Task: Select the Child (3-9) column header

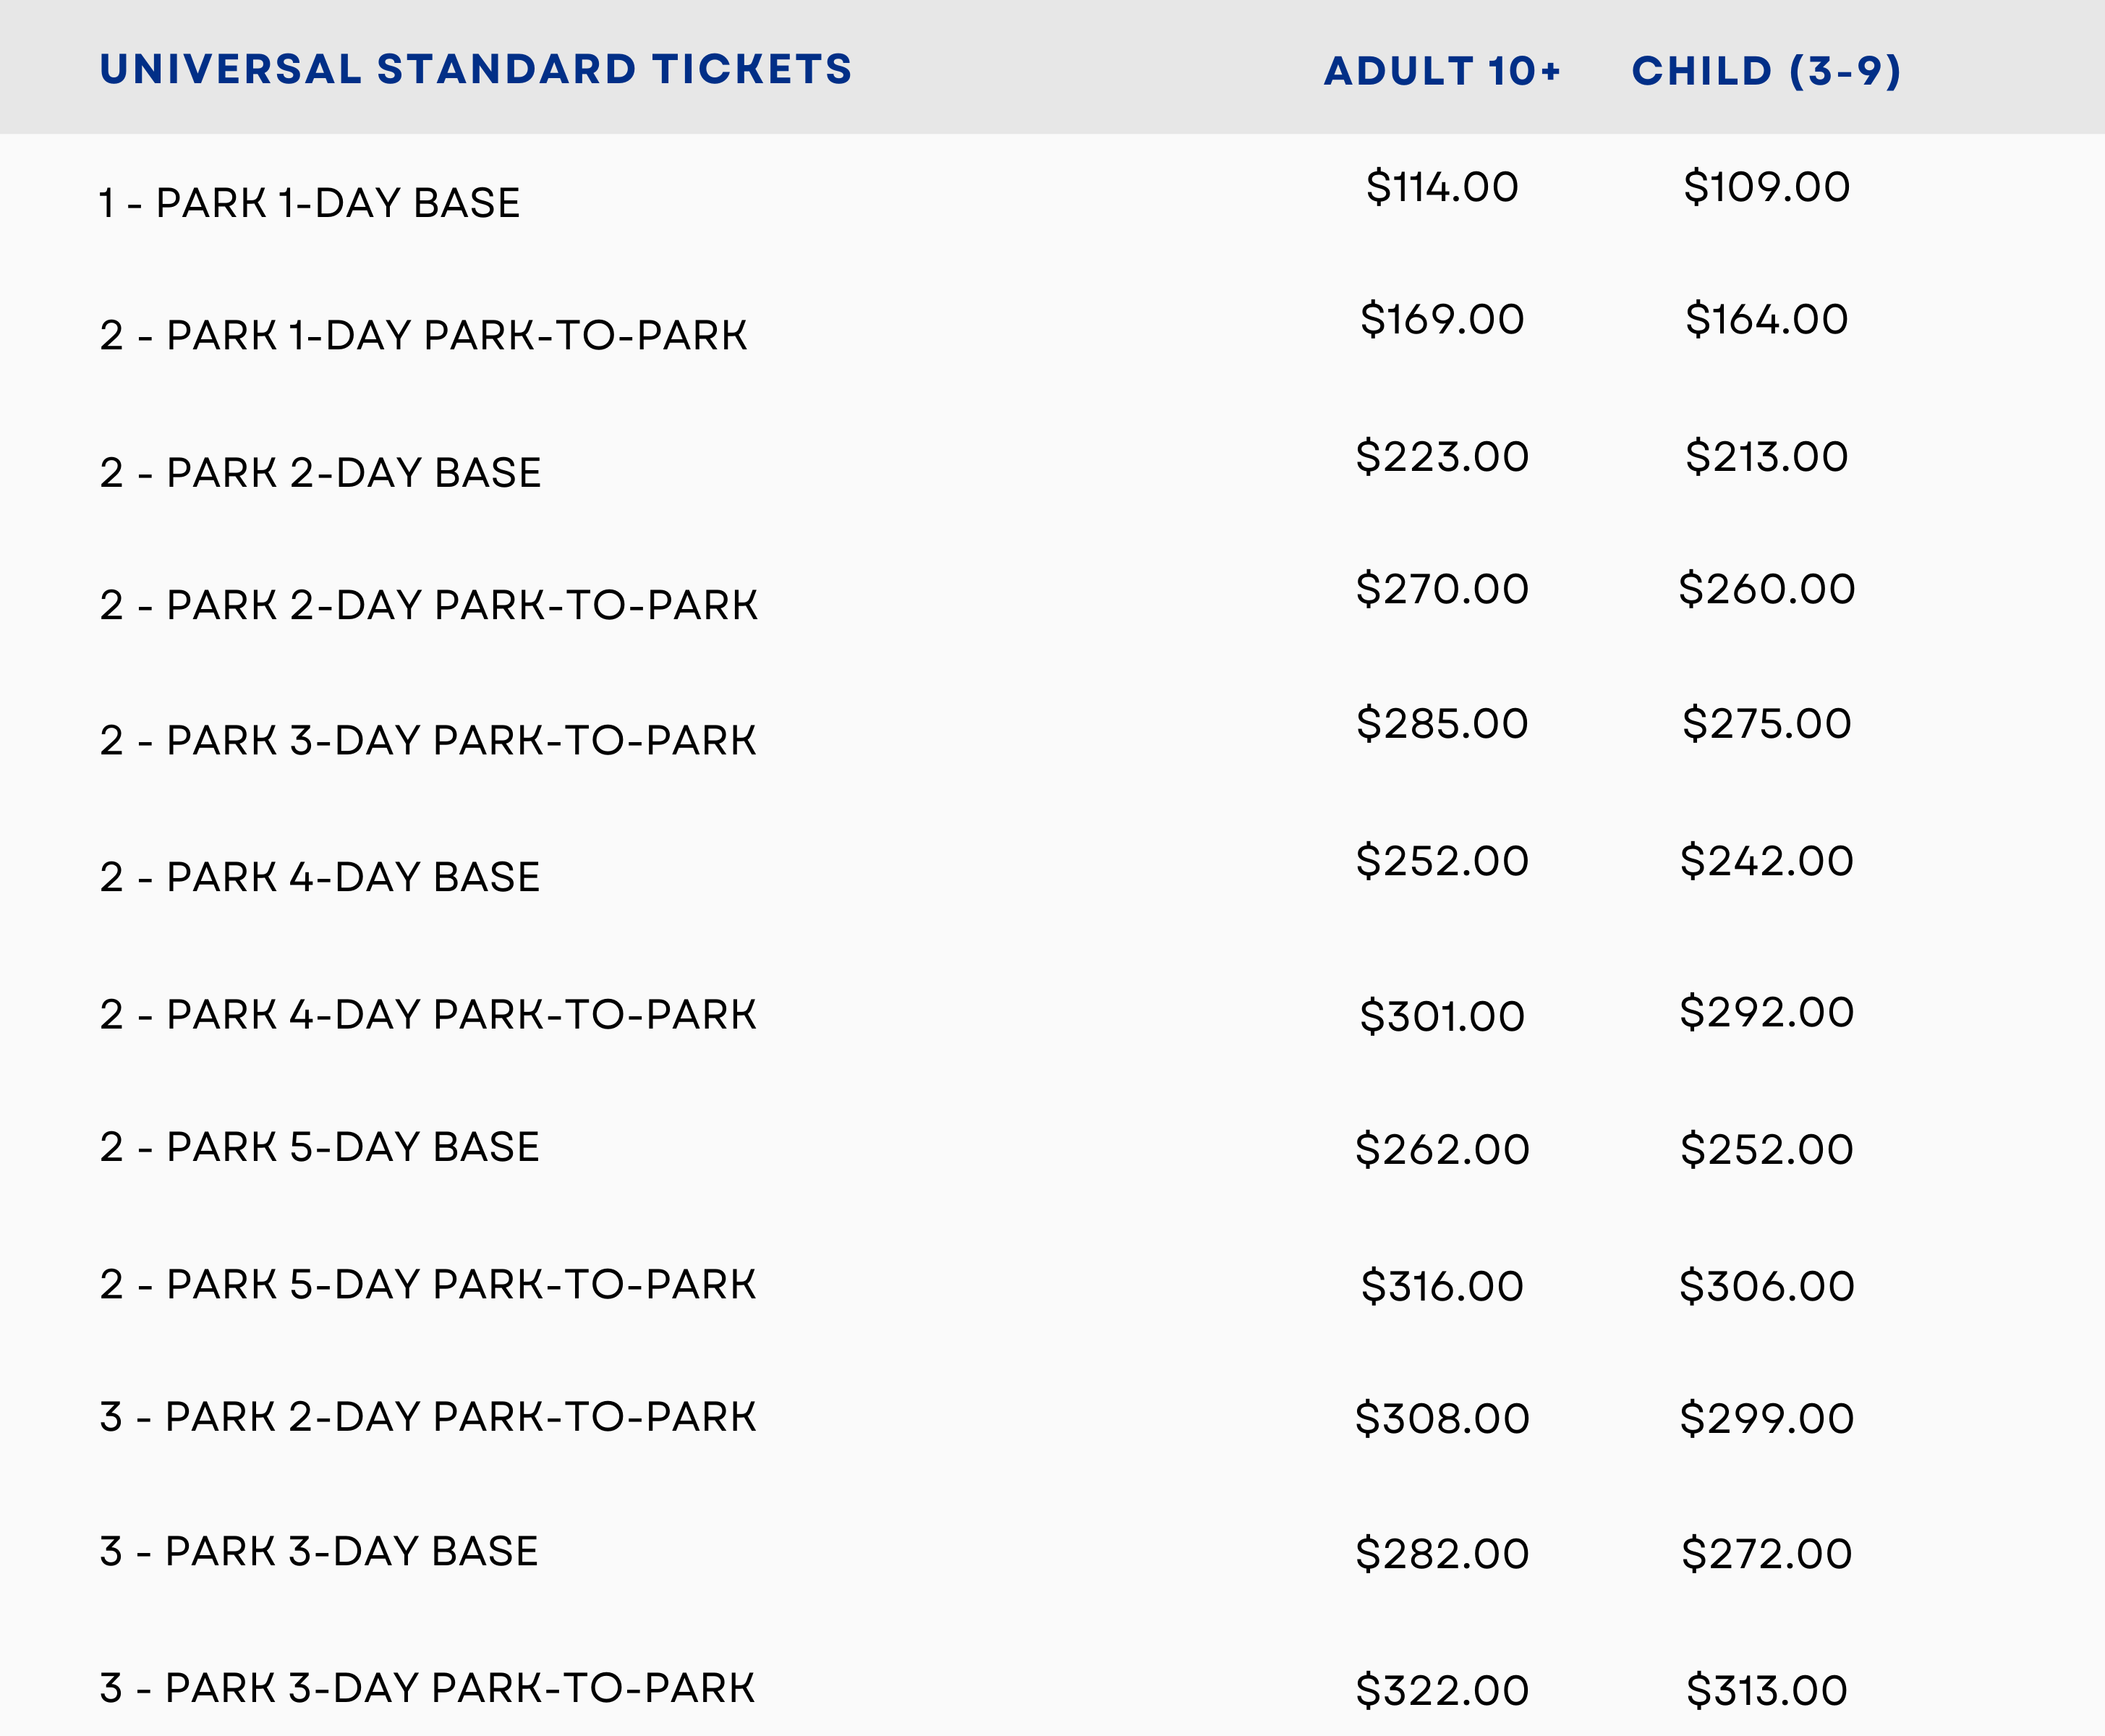Action: click(1766, 71)
